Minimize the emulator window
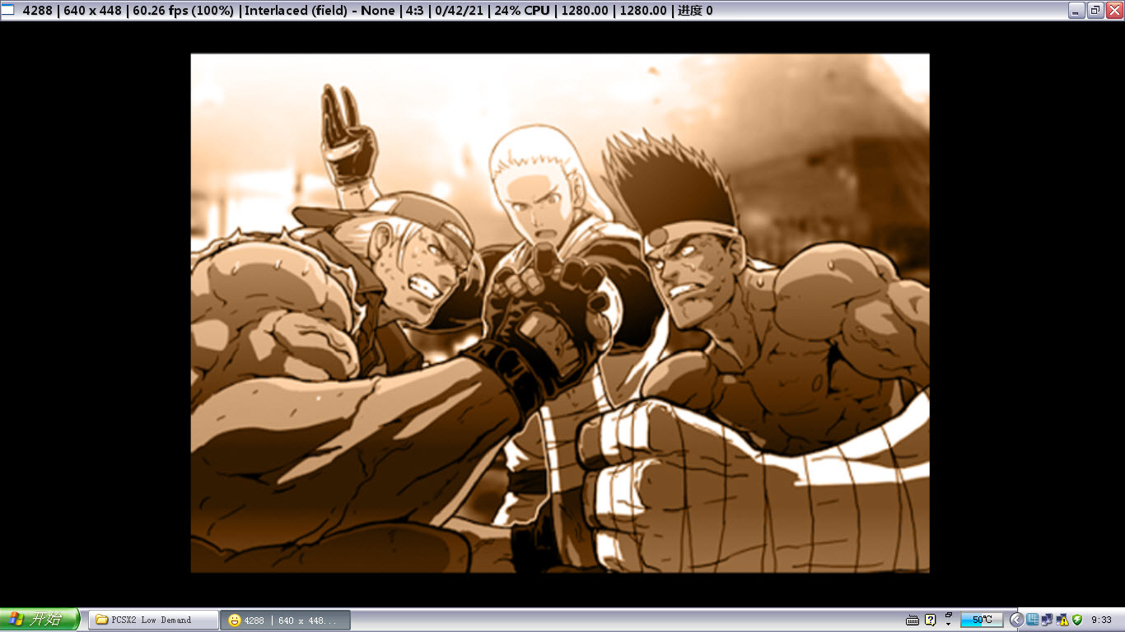 [x=1076, y=10]
